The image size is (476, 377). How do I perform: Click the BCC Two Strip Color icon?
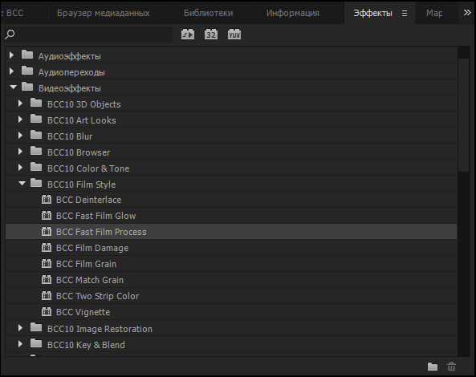pyautogui.click(x=47, y=296)
